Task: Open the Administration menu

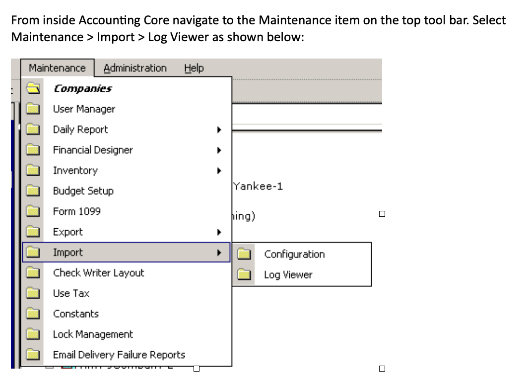Action: [135, 68]
